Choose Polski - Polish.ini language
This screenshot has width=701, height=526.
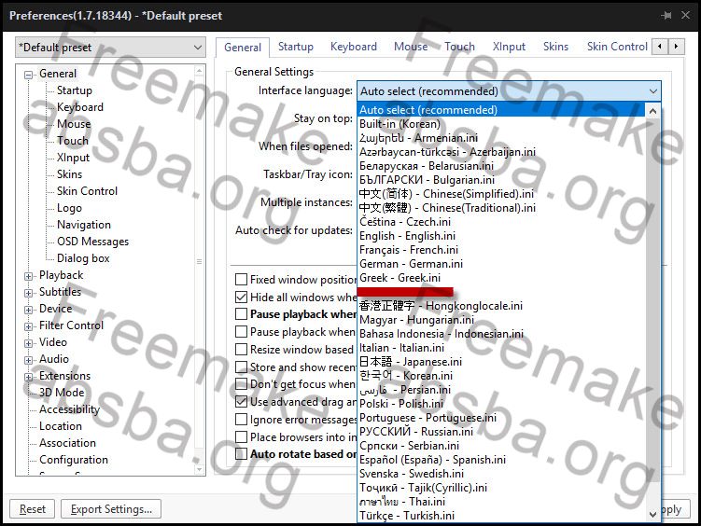click(x=501, y=404)
